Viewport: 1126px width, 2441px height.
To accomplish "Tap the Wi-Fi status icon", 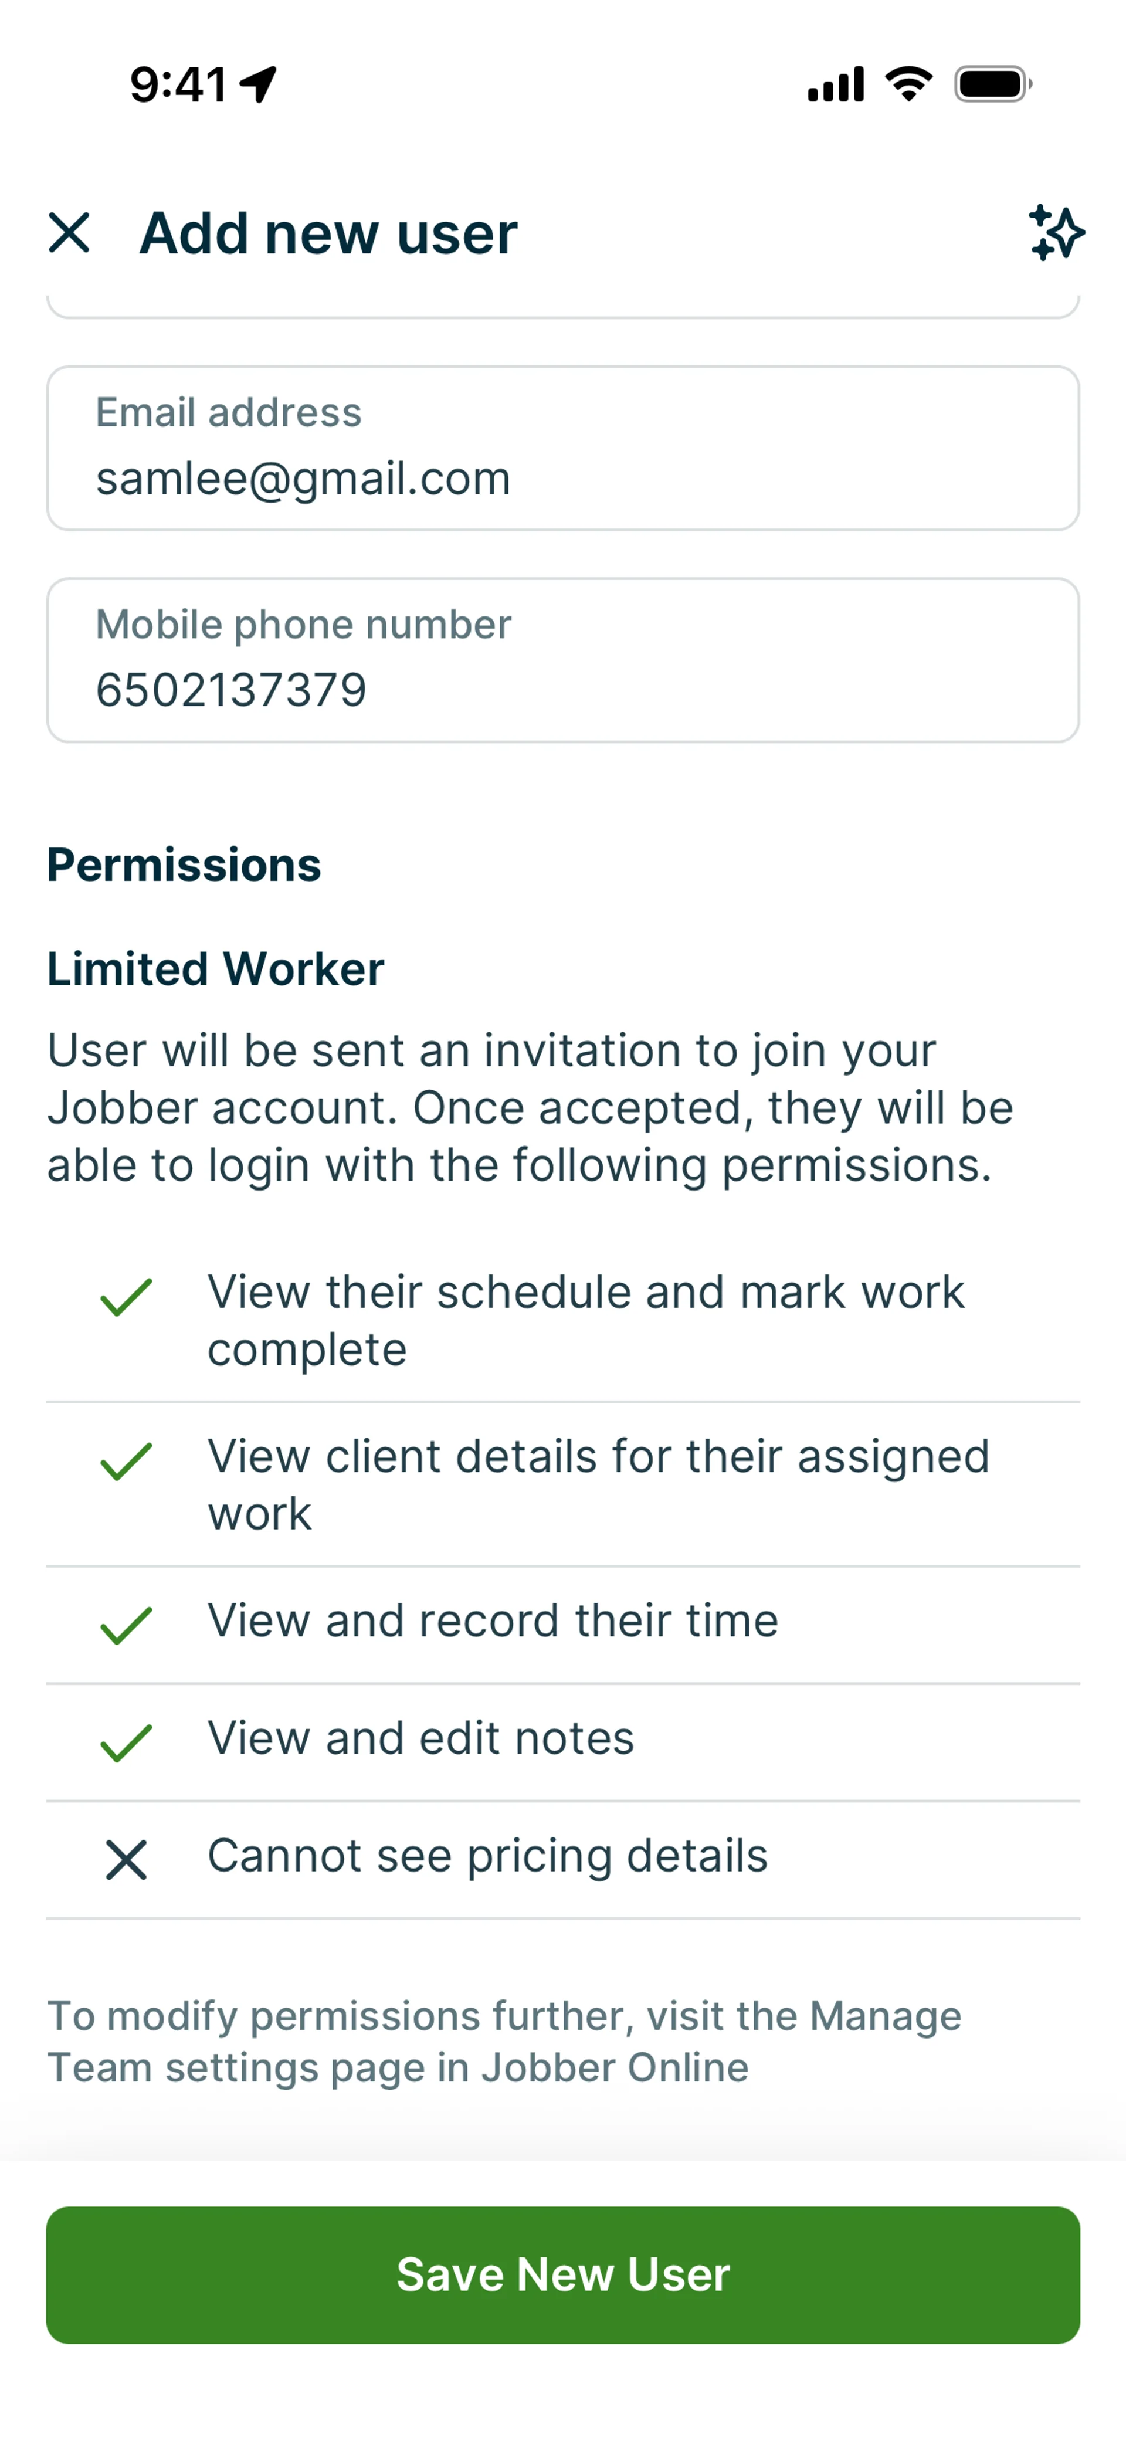I will pyautogui.click(x=908, y=84).
